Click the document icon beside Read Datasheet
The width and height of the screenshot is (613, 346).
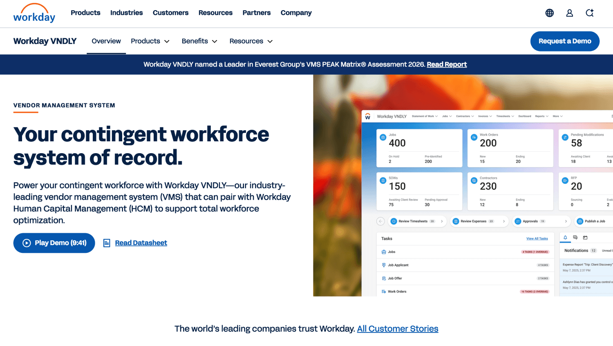[x=107, y=243]
